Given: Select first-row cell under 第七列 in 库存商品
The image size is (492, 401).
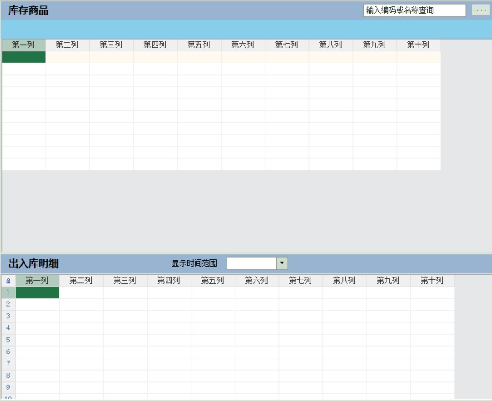Looking at the screenshot, I should click(x=287, y=57).
